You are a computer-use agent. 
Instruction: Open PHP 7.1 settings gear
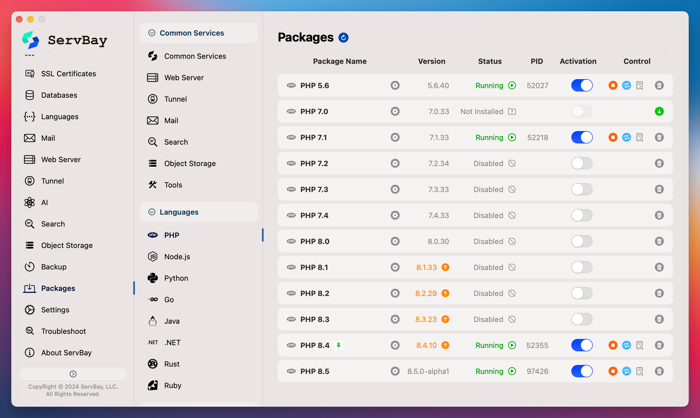(x=395, y=137)
